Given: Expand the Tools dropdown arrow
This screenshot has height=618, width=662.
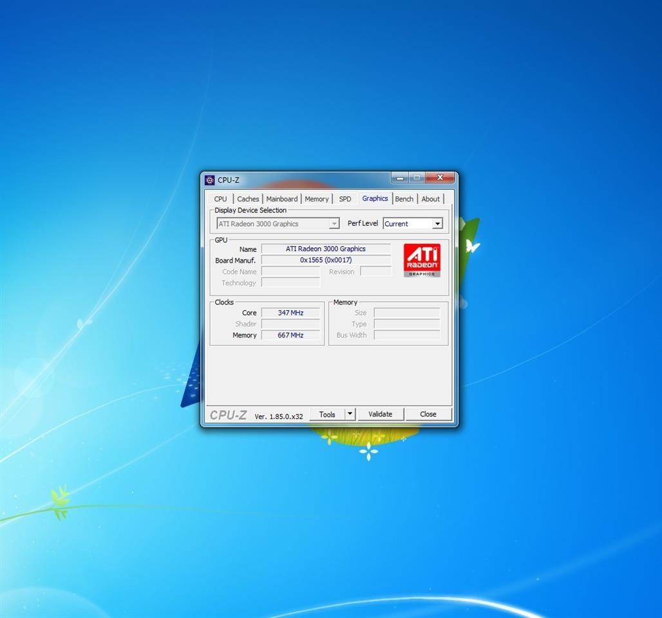Looking at the screenshot, I should click(350, 414).
